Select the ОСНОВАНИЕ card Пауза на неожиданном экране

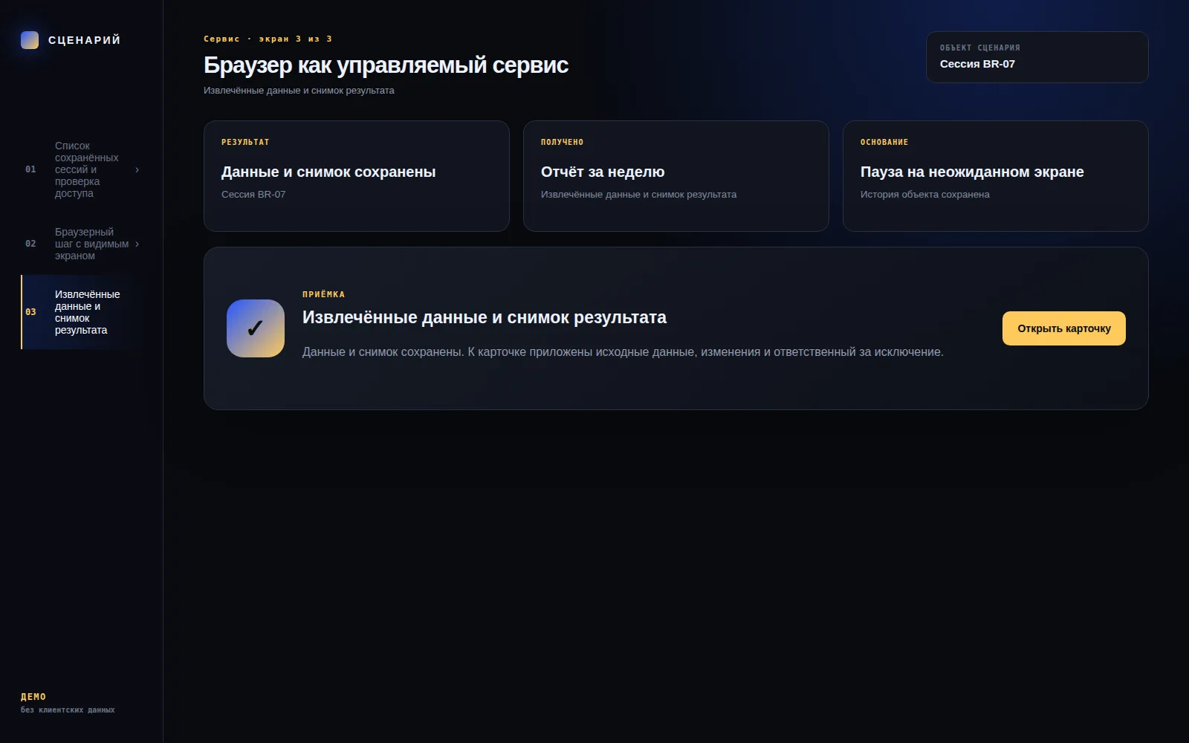click(996, 176)
